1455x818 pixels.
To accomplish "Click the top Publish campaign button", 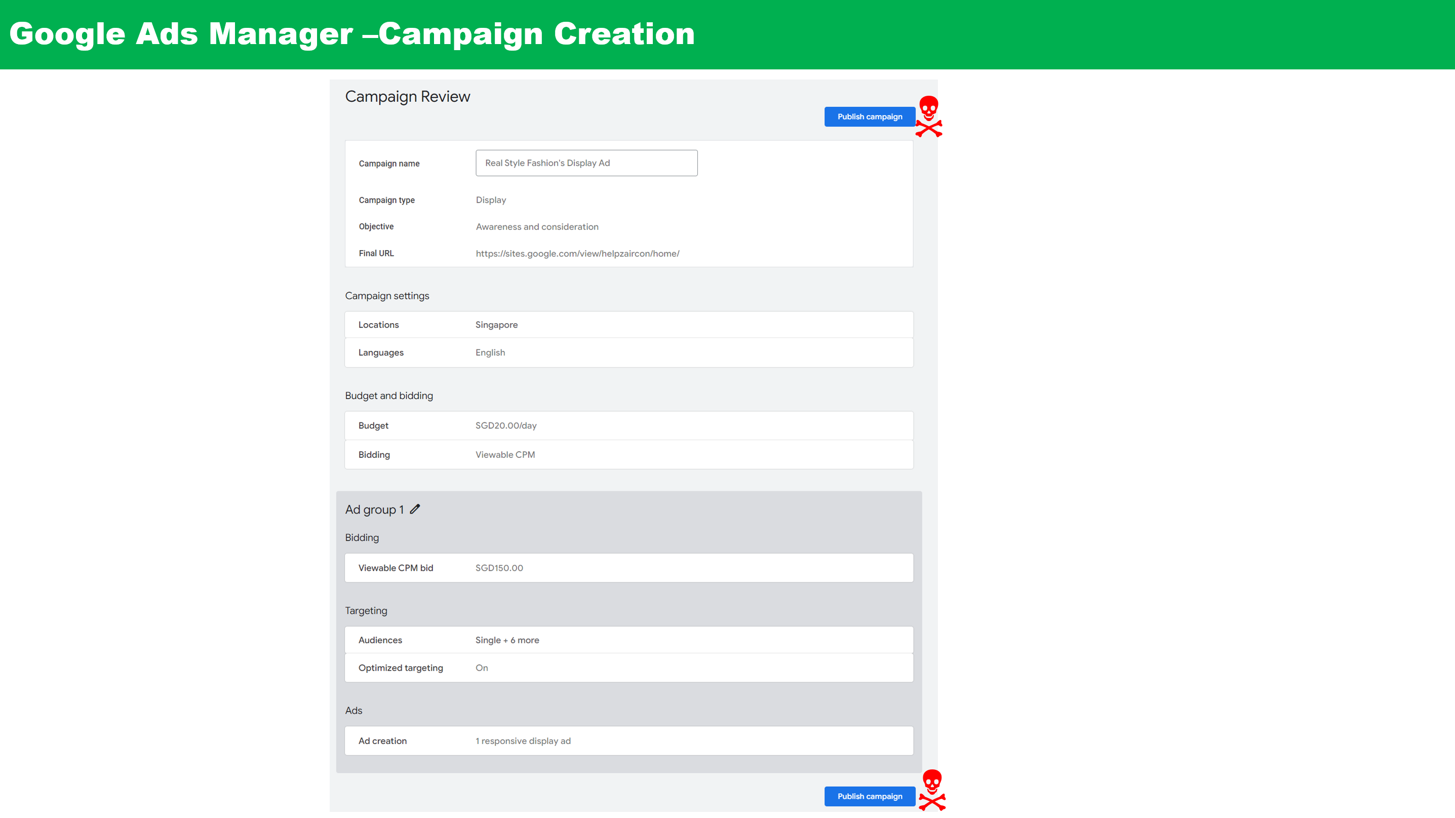I will click(x=869, y=117).
